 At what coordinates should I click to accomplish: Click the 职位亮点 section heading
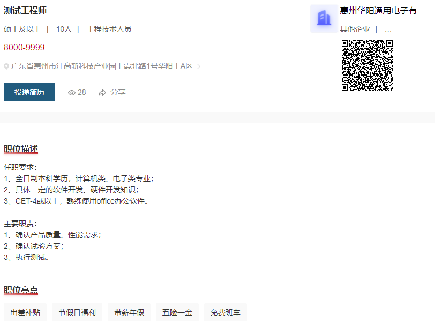(x=21, y=289)
